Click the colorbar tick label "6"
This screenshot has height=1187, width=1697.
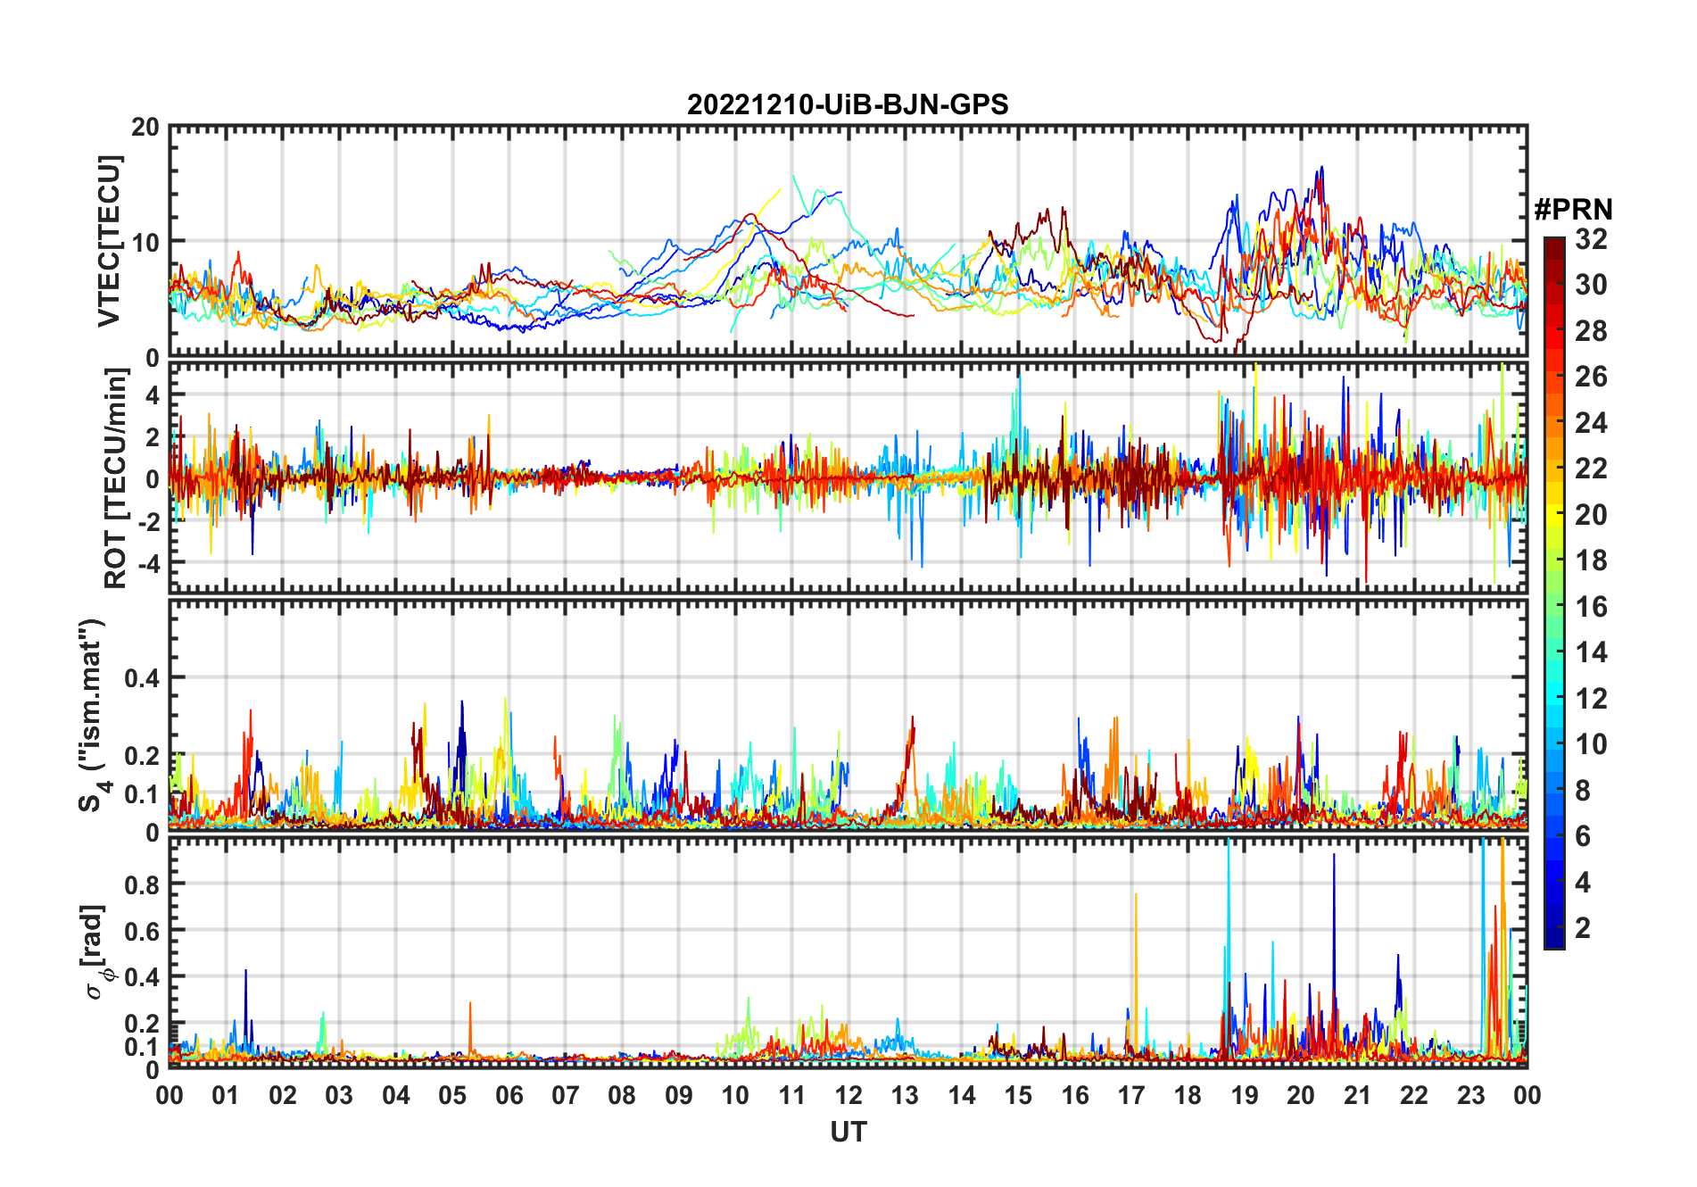pos(1583,836)
